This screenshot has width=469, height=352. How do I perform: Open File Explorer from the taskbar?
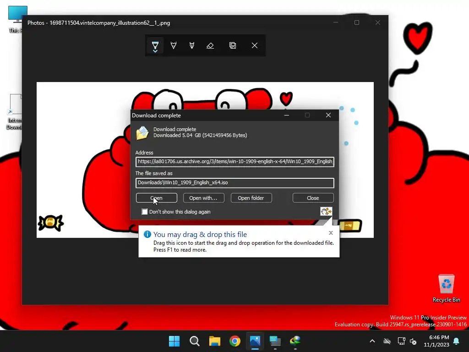click(214, 341)
